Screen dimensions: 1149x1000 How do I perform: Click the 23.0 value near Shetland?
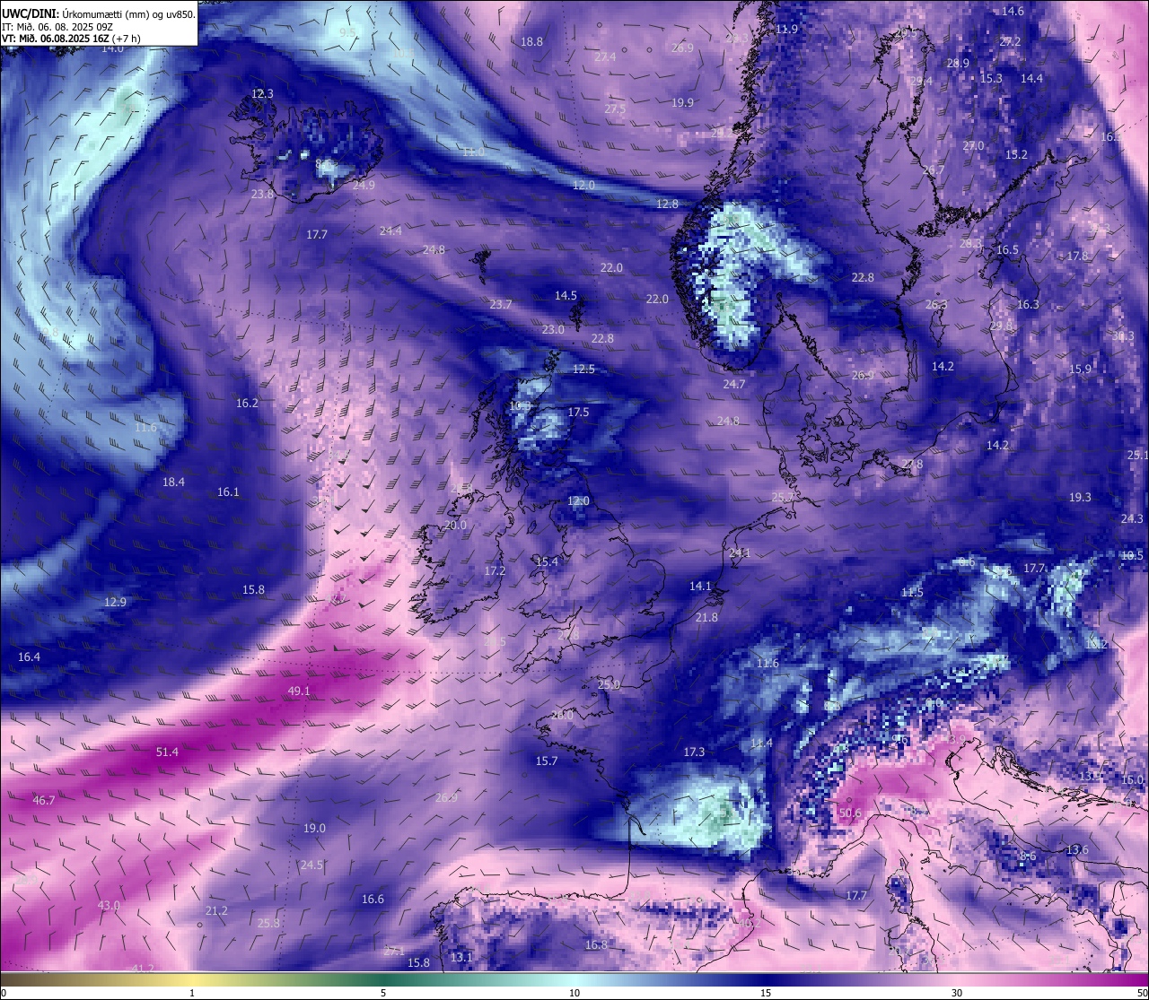553,329
